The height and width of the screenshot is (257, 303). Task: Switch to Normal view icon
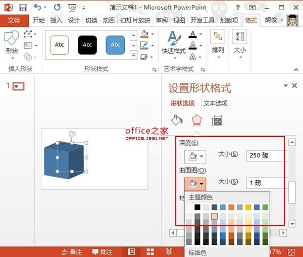[x=131, y=252]
